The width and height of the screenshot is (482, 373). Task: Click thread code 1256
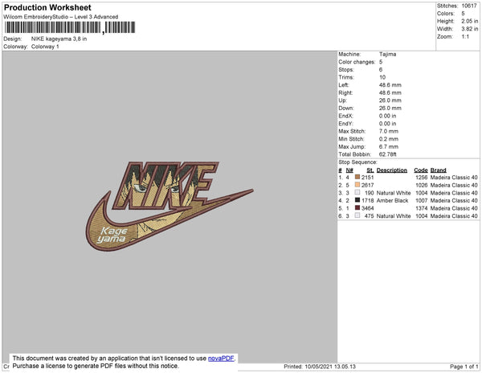422,178
